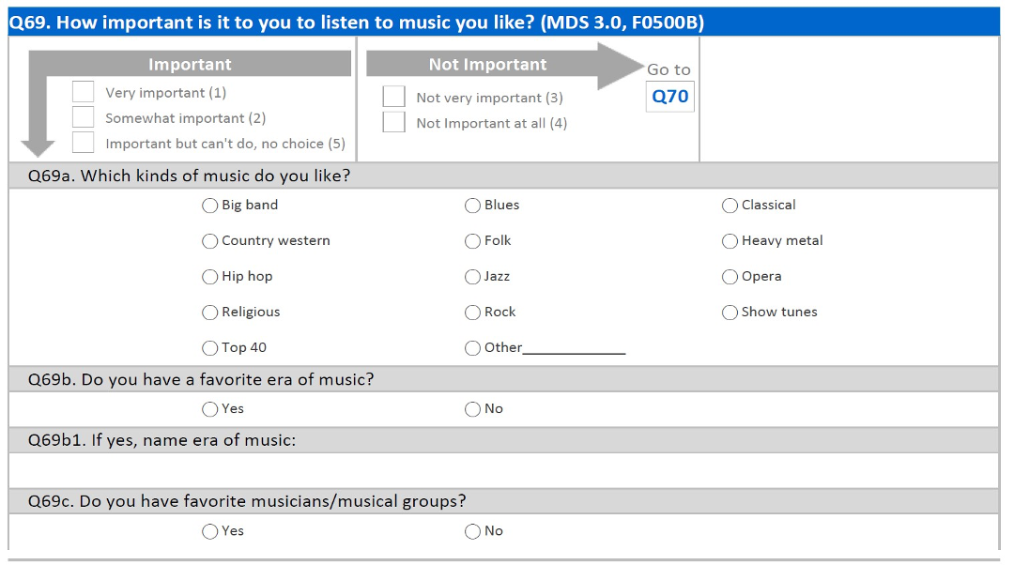Choose the Hip hop radio button
The width and height of the screenshot is (1014, 565).
[210, 276]
